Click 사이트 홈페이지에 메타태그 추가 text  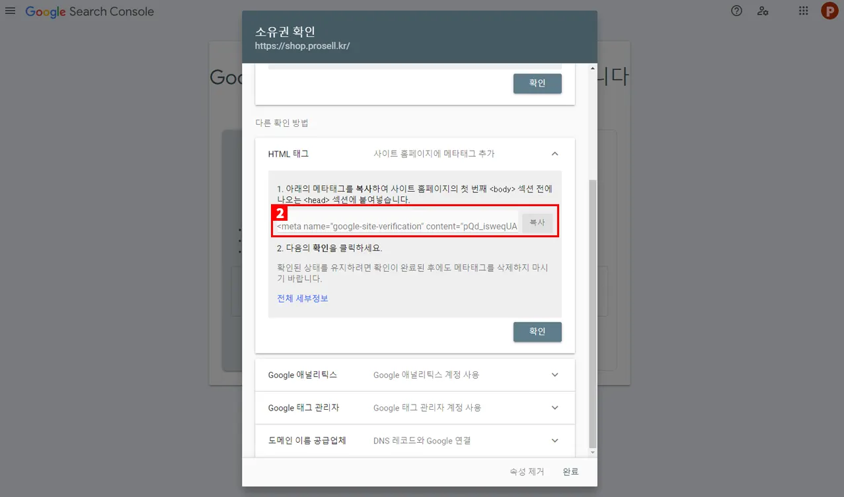tap(434, 154)
